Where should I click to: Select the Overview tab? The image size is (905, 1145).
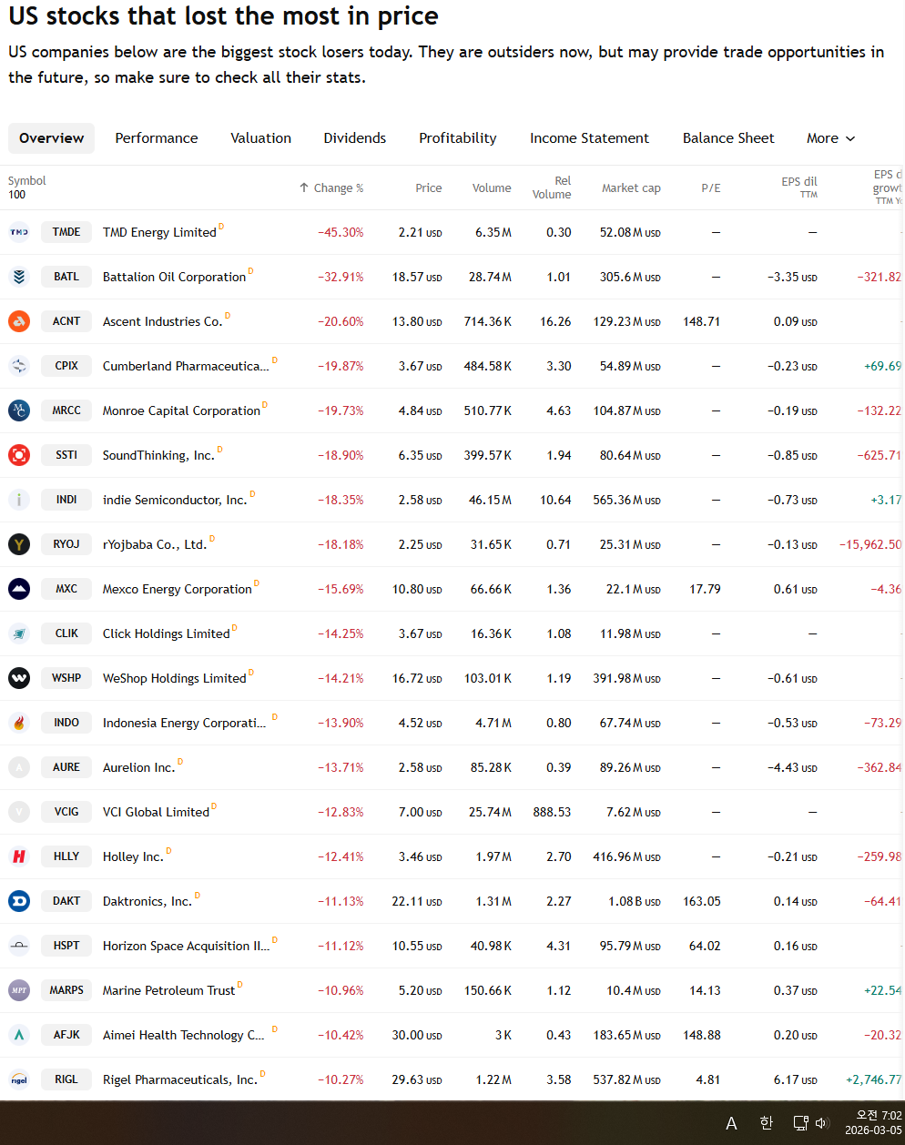(x=52, y=138)
